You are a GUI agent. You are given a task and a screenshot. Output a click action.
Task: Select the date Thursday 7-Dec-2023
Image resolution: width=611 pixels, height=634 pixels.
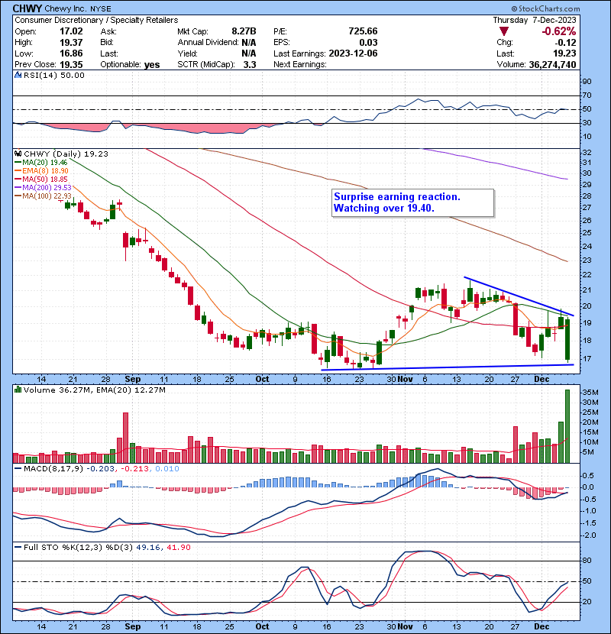[x=535, y=20]
